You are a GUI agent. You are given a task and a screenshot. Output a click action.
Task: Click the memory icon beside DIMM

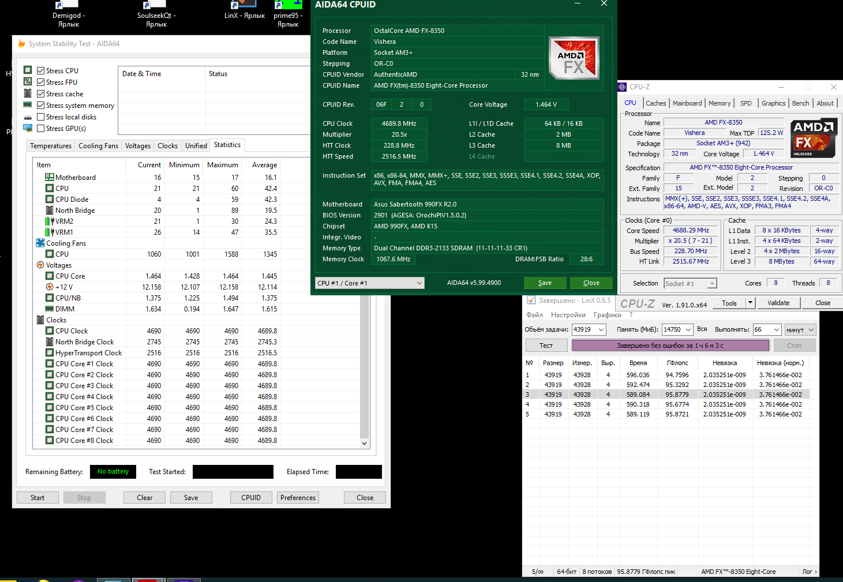(x=50, y=309)
